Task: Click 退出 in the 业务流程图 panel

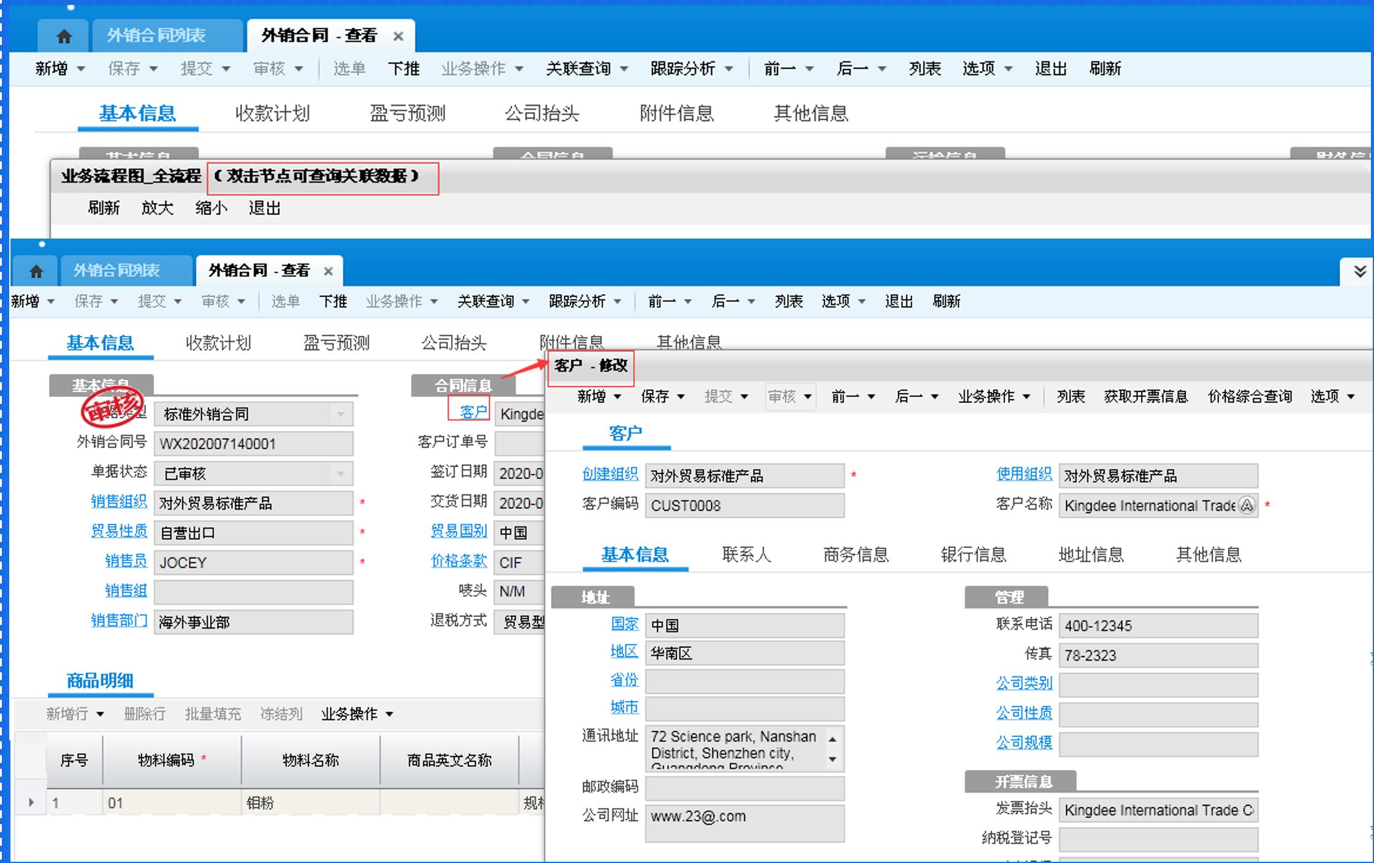Action: 264,208
